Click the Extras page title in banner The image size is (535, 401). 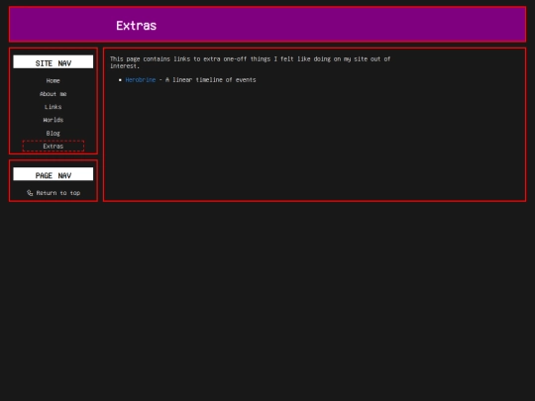pos(136,26)
